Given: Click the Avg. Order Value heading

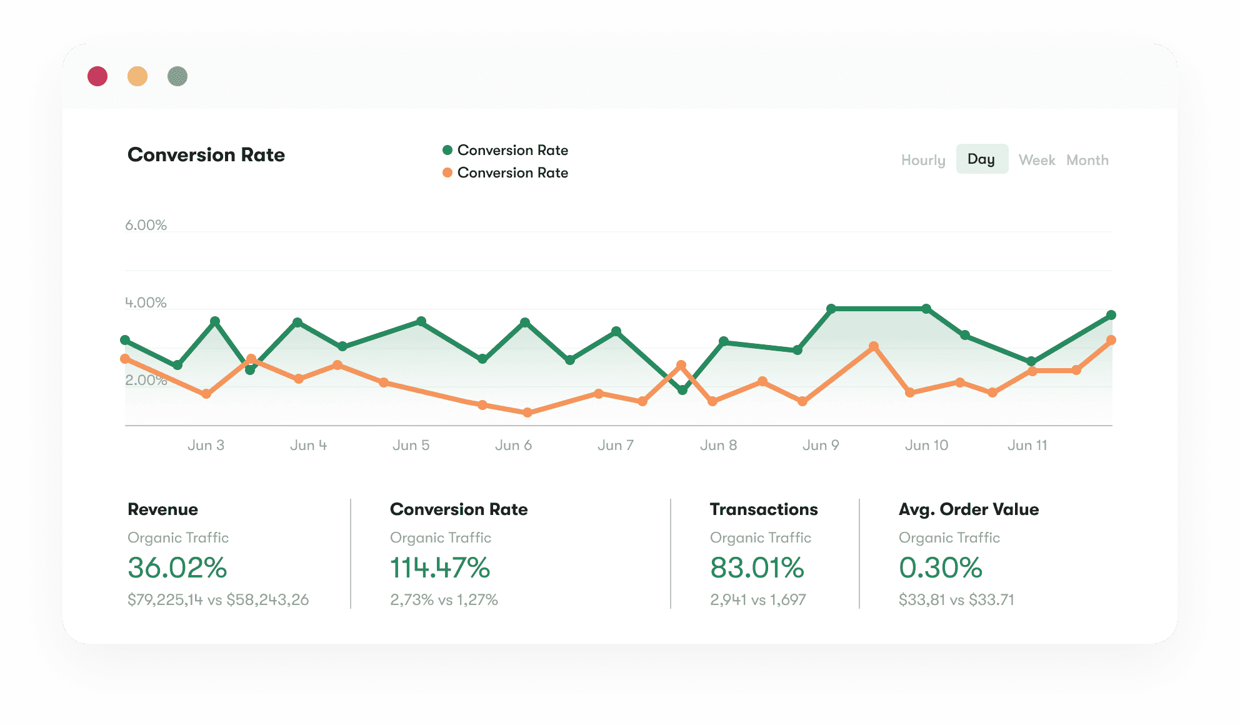Looking at the screenshot, I should 969,509.
